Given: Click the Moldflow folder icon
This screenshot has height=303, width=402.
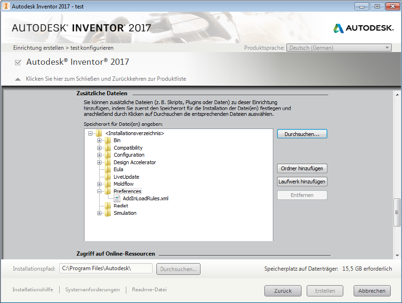Looking at the screenshot, I should tap(108, 184).
